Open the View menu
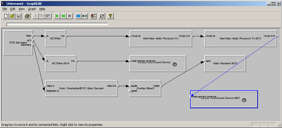Image resolution: width=282 pixels, height=128 pixels. click(x=22, y=9)
